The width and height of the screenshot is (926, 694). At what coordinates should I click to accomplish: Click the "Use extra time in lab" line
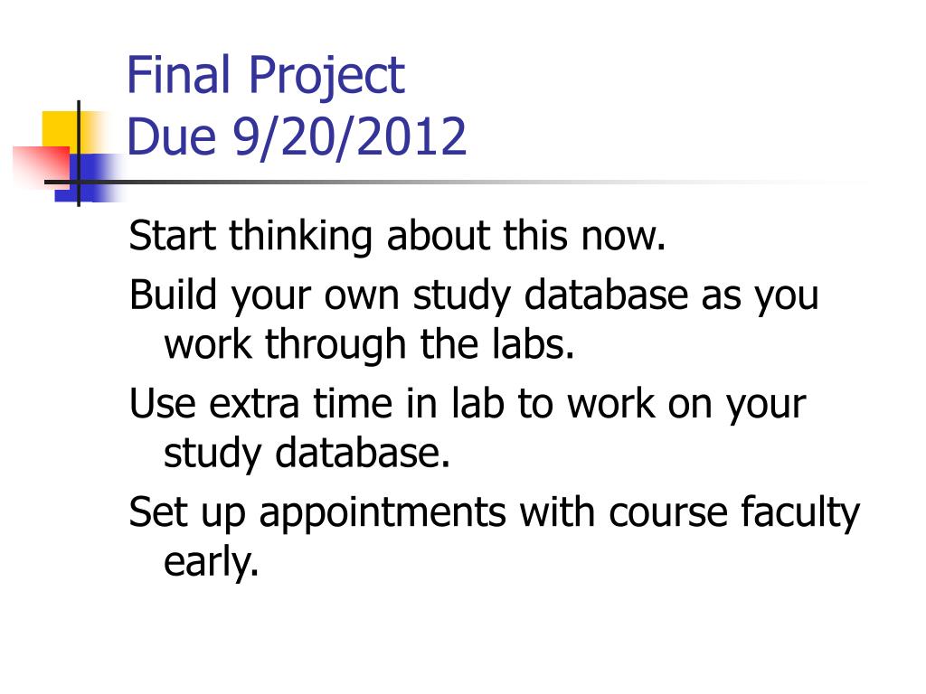tap(468, 404)
